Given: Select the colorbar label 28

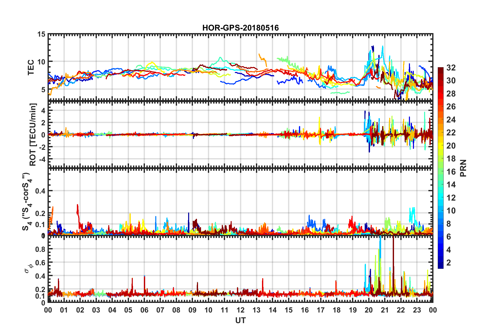Looking at the screenshot, I should point(451,94).
